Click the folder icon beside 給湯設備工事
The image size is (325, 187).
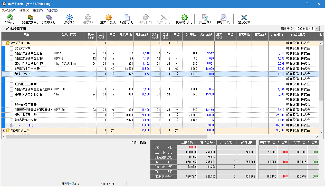point(8,130)
